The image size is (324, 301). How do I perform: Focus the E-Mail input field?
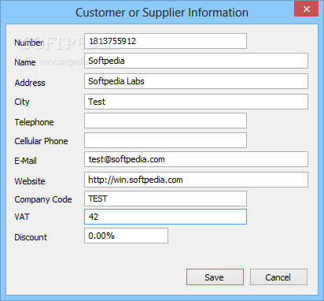pos(196,159)
